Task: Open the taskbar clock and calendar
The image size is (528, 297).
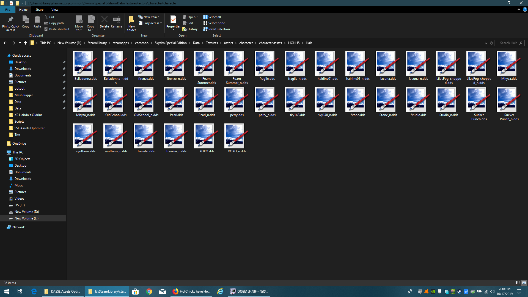Action: tap(505, 291)
